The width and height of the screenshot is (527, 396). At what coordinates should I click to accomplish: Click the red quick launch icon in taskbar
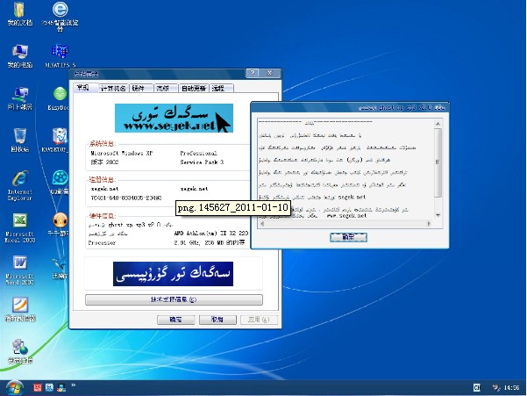click(38, 387)
